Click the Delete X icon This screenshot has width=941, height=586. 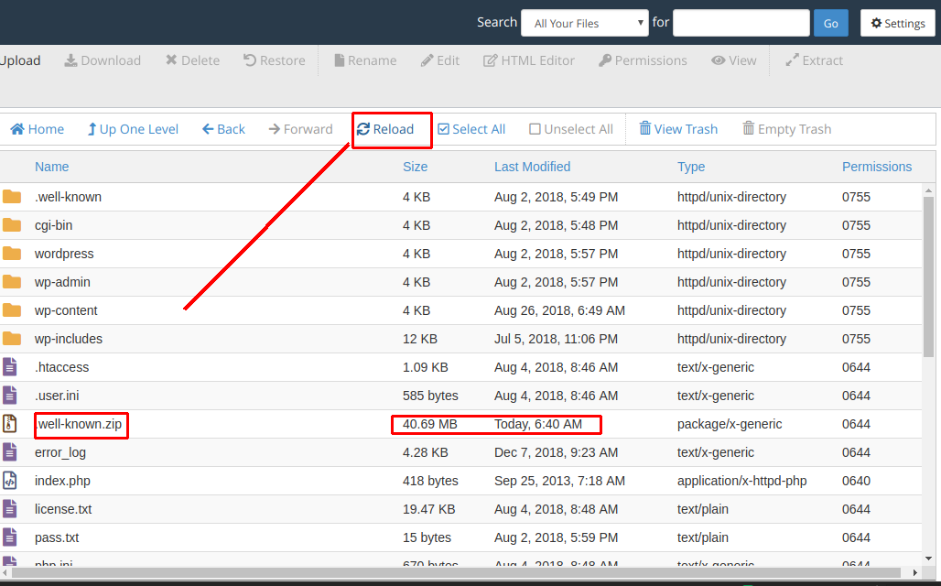pos(172,60)
